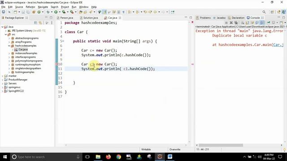Toggle Link with Editor in Package Explorer
Image resolution: width=287 pixels, height=161 pixels.
pyautogui.click(x=40, y=23)
